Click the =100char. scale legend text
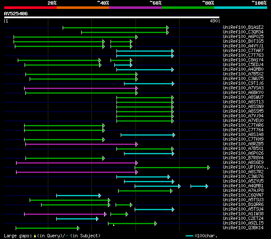Screen dimensions: 271x239 tap(206, 236)
